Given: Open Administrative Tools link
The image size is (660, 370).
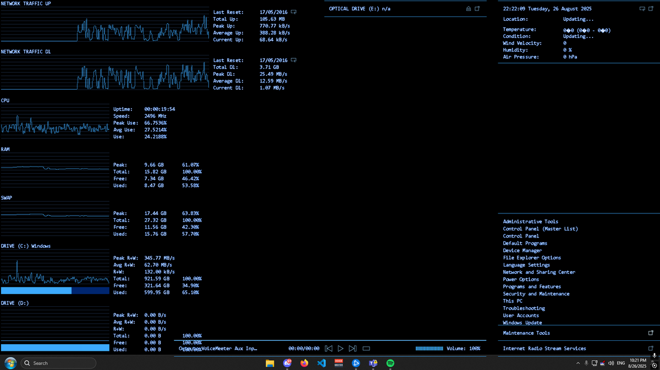Looking at the screenshot, I should (530, 222).
